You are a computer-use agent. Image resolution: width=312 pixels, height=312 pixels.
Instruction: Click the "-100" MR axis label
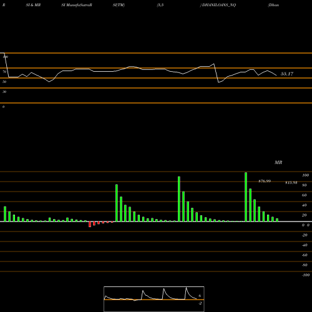pyautogui.click(x=306, y=275)
